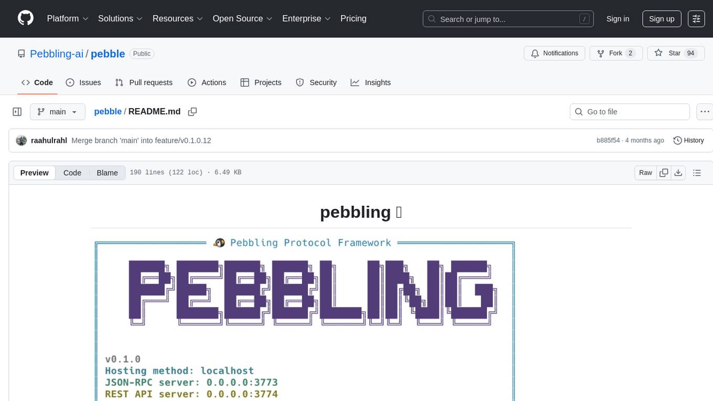Download the raw README file
Screen dimensions: 713x401
[x=678, y=173]
